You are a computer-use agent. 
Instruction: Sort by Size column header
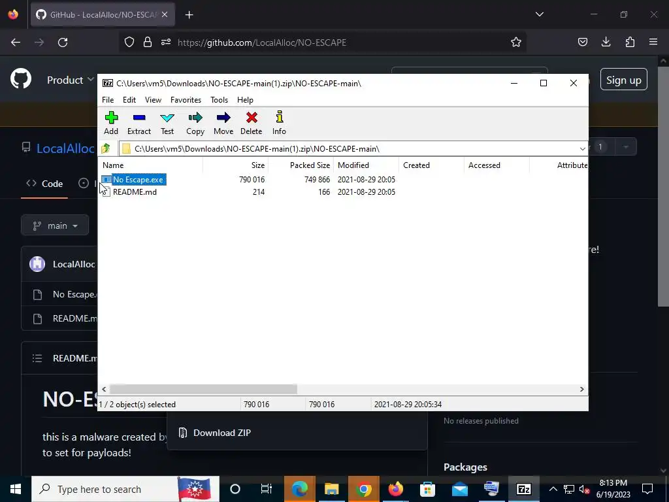235,165
